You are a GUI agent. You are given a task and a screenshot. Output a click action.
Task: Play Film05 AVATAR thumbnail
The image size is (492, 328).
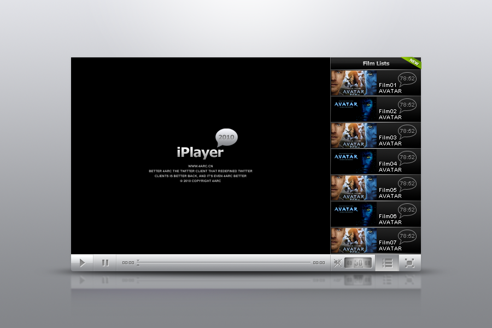point(354,188)
